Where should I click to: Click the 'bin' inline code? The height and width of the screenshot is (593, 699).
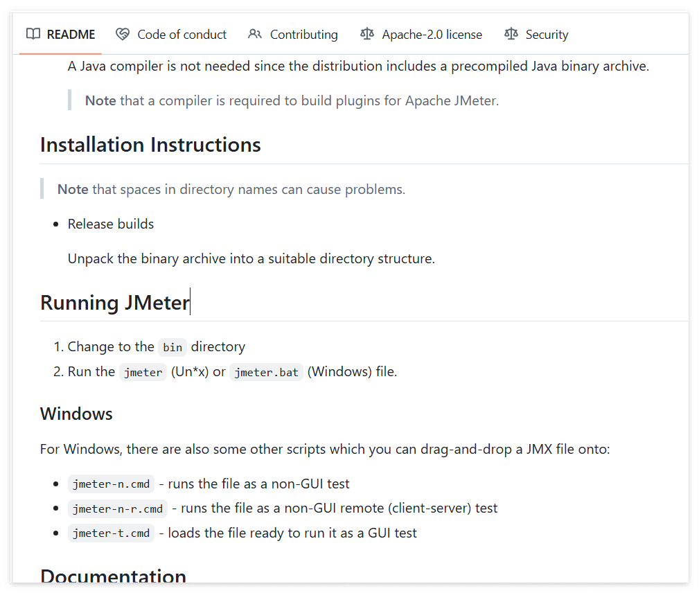(x=172, y=347)
